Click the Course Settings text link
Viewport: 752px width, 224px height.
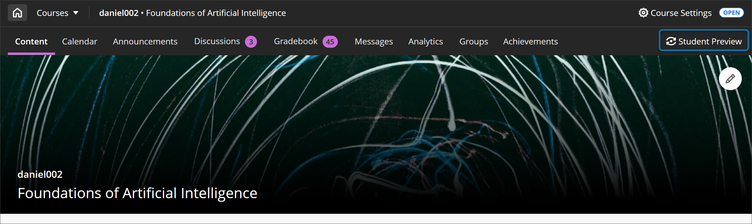coord(681,13)
